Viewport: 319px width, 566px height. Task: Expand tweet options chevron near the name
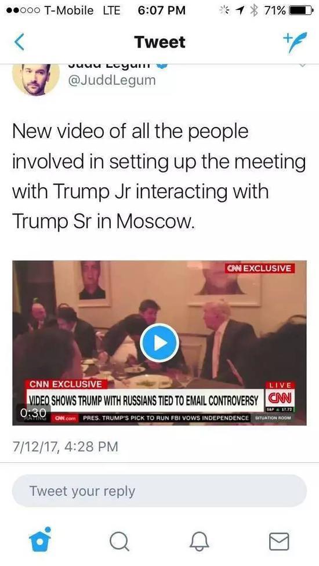(302, 66)
